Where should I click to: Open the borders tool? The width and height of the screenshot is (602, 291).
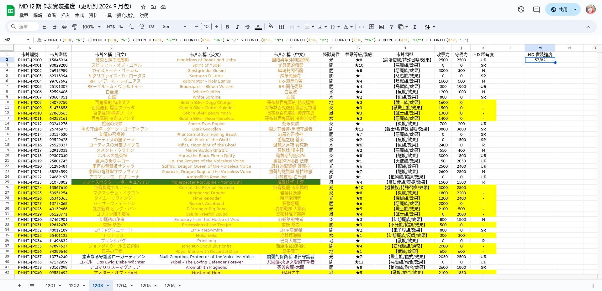(x=282, y=27)
